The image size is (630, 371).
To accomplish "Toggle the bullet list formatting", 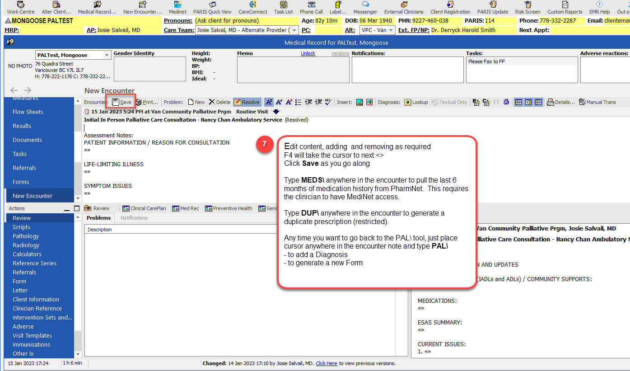I will coord(299,102).
